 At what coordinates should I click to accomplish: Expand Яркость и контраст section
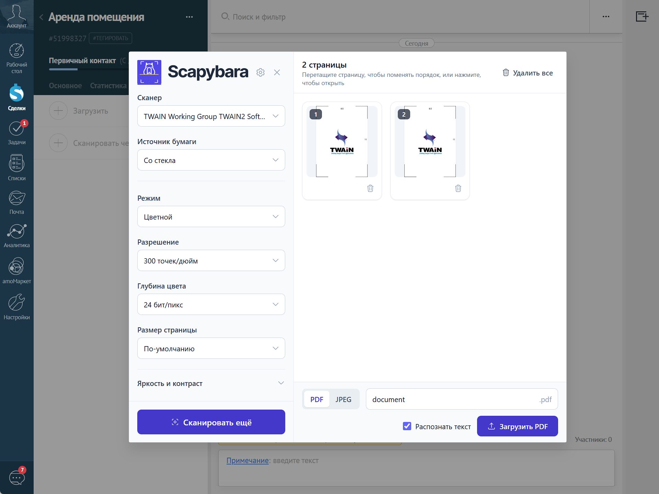click(211, 384)
